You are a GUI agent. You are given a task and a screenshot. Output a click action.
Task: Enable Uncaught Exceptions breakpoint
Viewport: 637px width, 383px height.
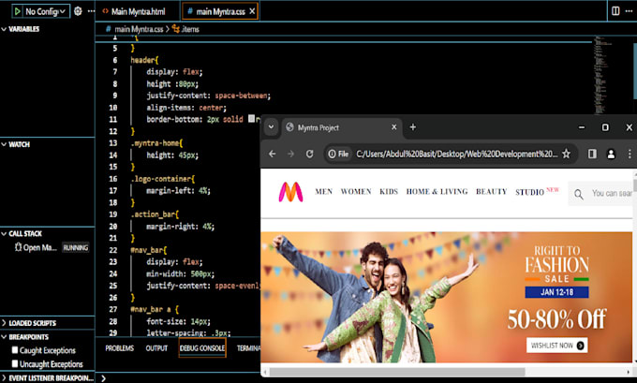click(16, 362)
